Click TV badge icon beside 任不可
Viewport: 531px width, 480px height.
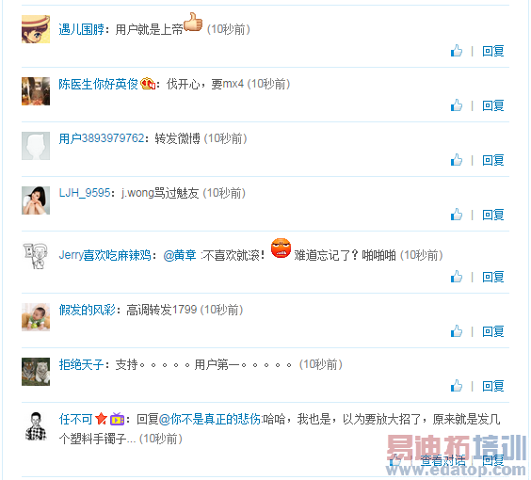(x=117, y=419)
